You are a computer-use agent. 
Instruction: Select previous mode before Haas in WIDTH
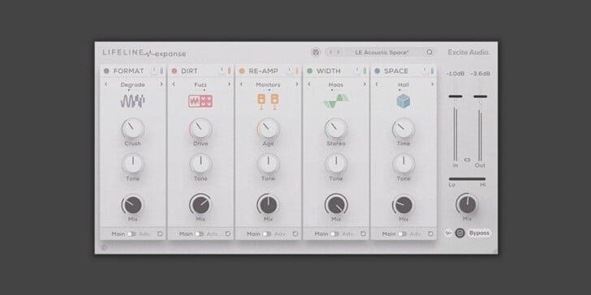[309, 84]
